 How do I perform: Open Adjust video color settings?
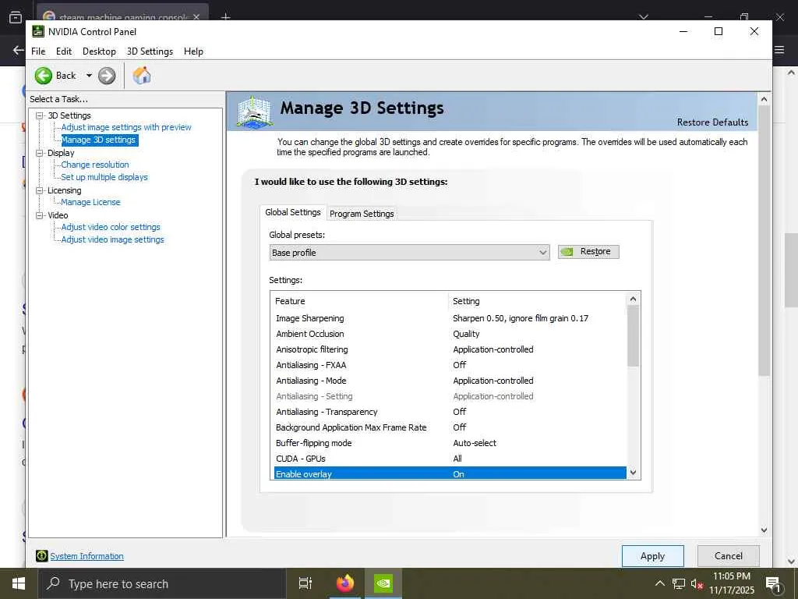click(x=111, y=227)
